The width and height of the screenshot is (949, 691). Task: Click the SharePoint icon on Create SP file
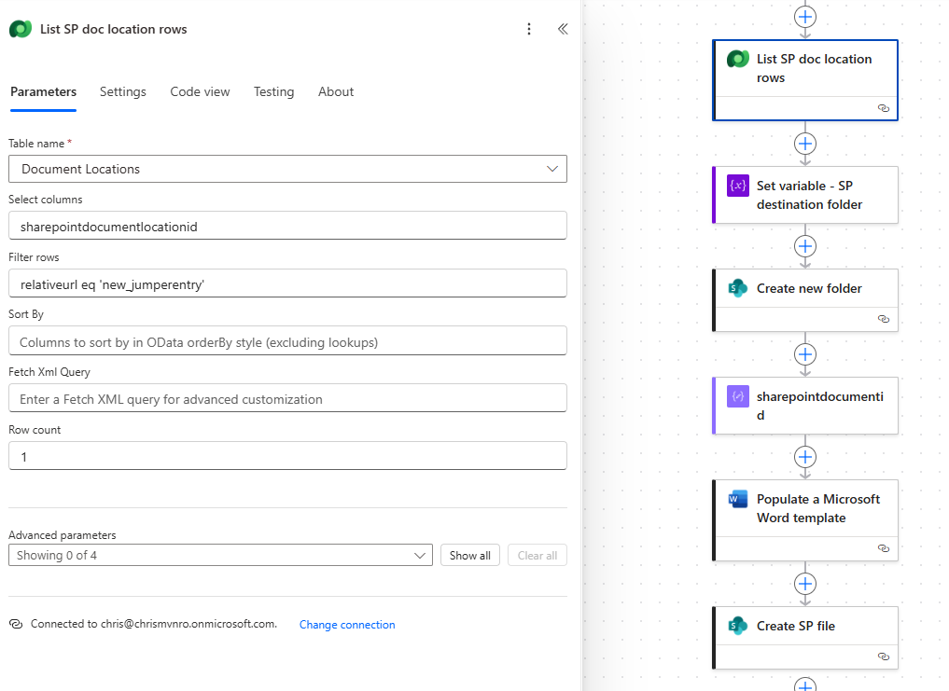point(738,626)
